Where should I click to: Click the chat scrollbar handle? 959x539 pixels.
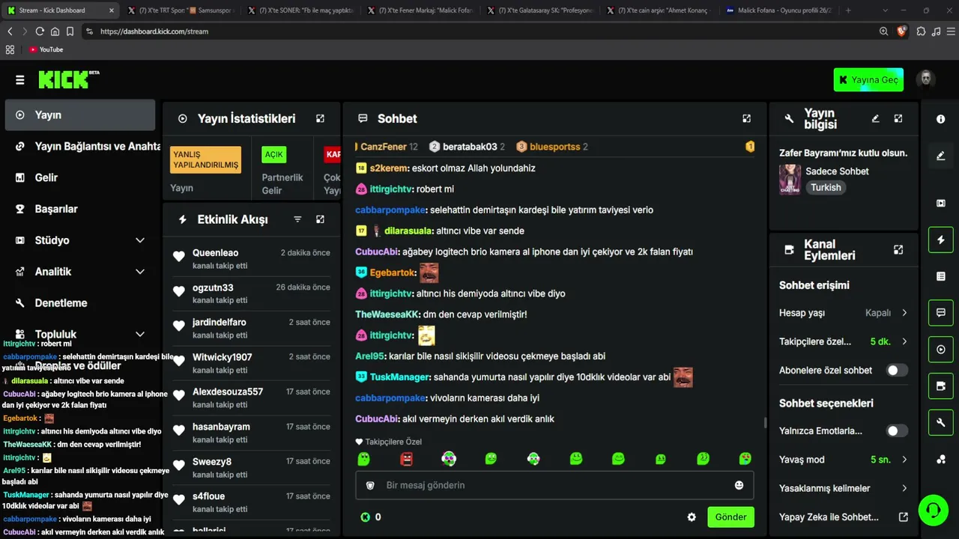click(x=765, y=423)
